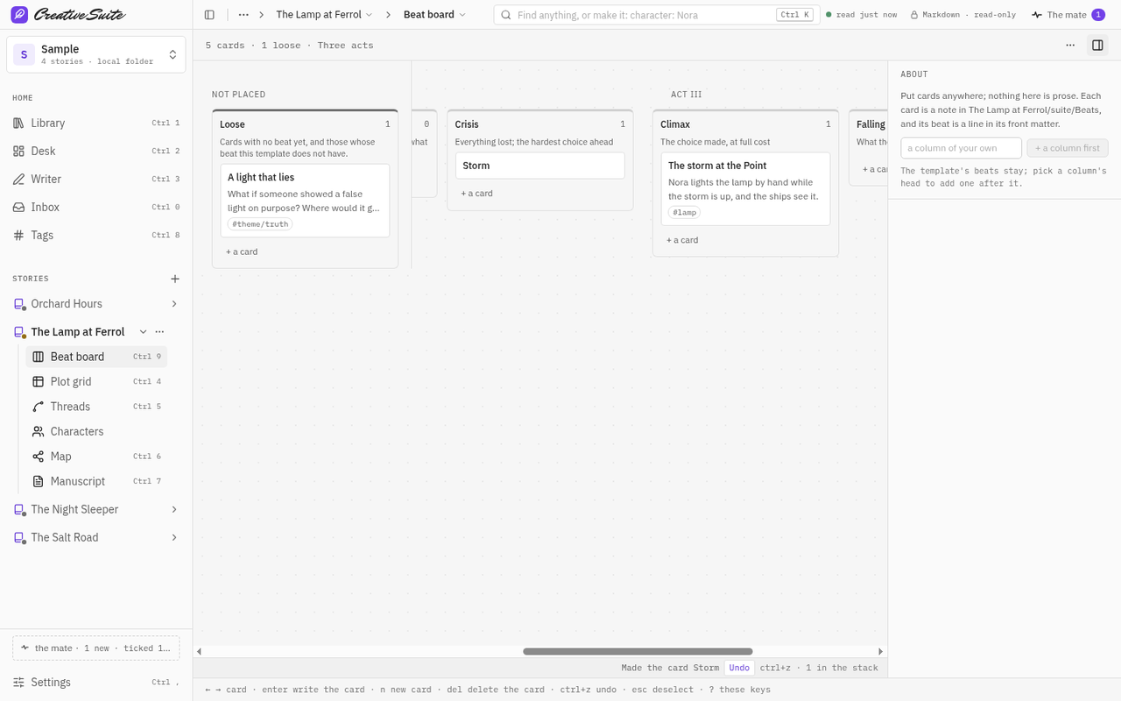Image resolution: width=1121 pixels, height=701 pixels.
Task: Open The Lamp at Ferrol breadcrumb dropdown
Action: [324, 15]
